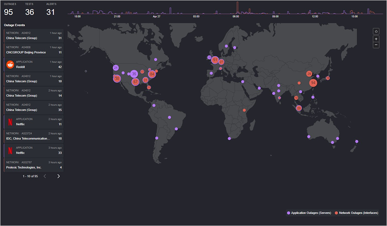This screenshot has height=226, width=387.
Task: Zoom out on the map
Action: coord(376,45)
